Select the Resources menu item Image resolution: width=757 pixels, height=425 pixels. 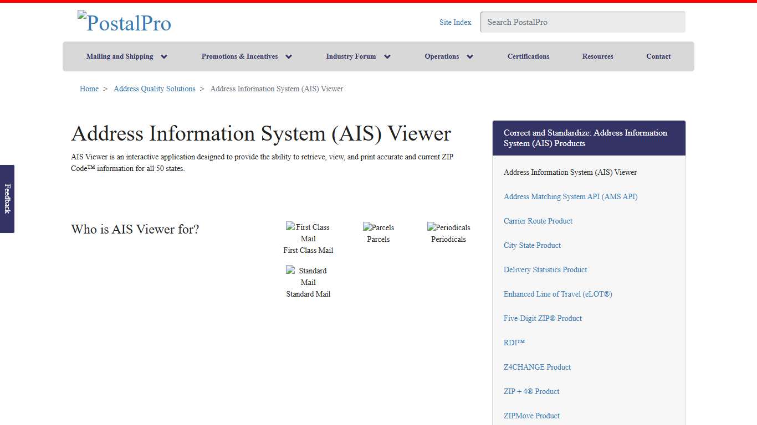coord(597,56)
